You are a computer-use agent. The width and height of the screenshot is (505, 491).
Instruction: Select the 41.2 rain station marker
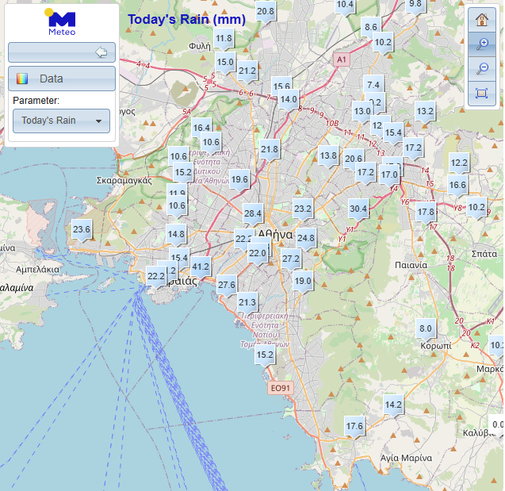pos(201,267)
